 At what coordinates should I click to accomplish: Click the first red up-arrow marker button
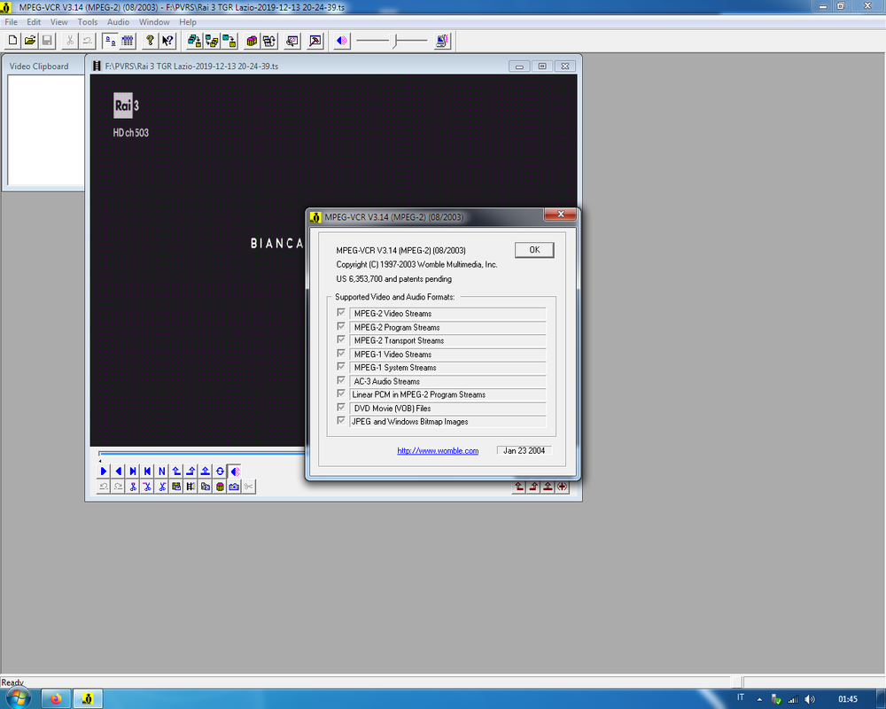519,487
